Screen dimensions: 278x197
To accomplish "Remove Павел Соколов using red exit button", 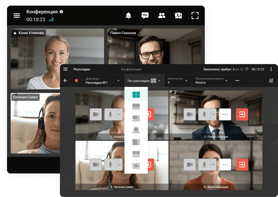I will [242, 114].
